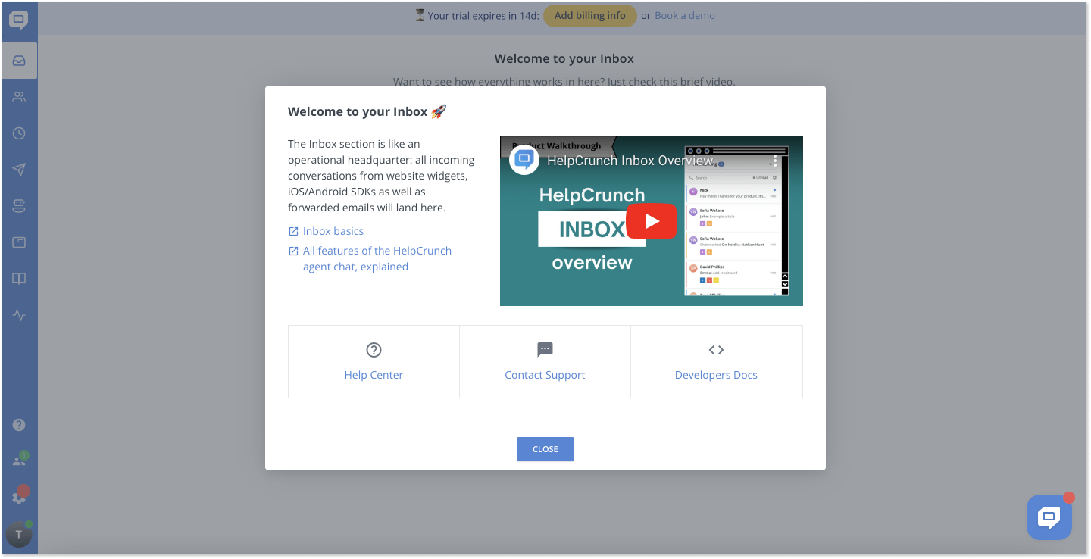Open the Contacts sidebar icon
Viewport: 1091px width, 559px height.
pyautogui.click(x=19, y=97)
